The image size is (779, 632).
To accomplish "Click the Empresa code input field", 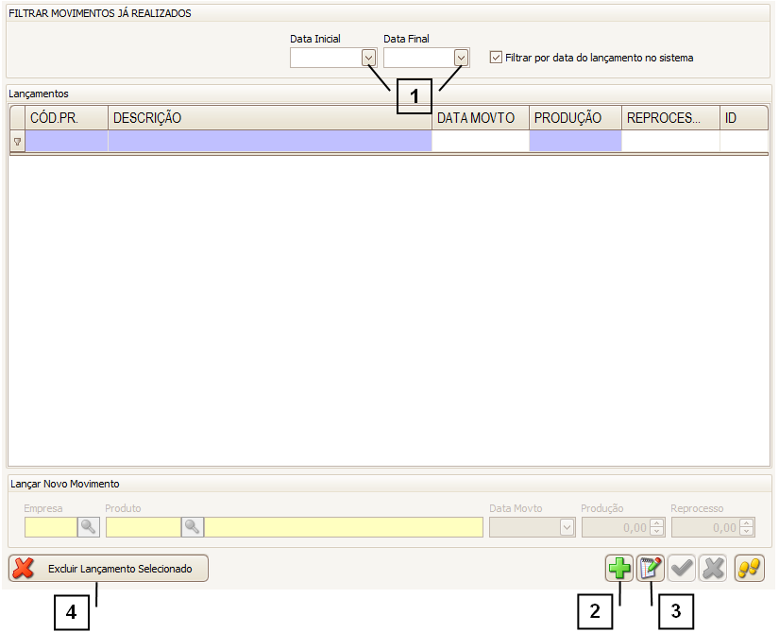I will [x=50, y=527].
